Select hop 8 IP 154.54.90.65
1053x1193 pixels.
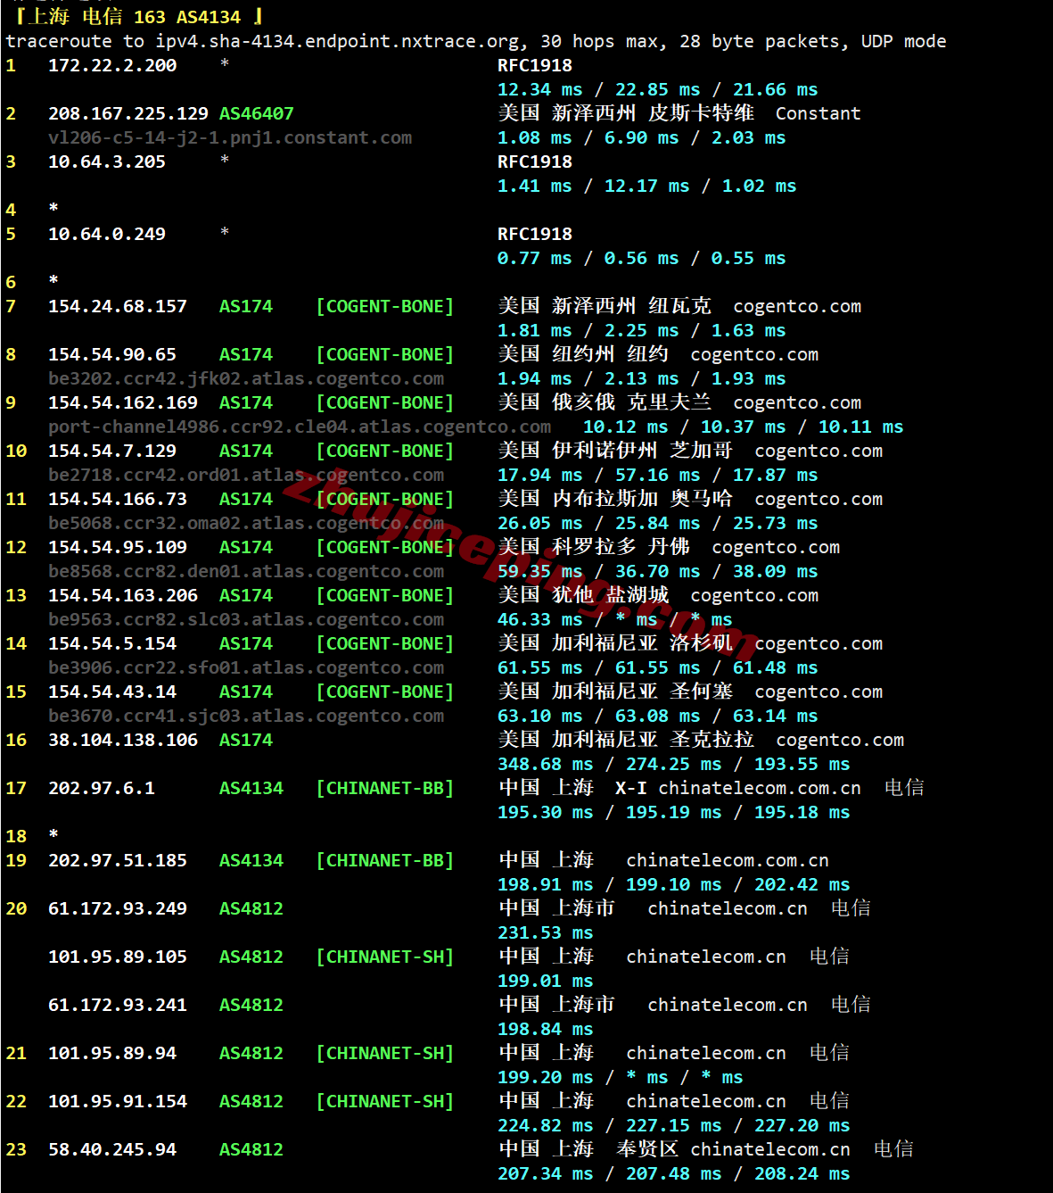pyautogui.click(x=112, y=354)
